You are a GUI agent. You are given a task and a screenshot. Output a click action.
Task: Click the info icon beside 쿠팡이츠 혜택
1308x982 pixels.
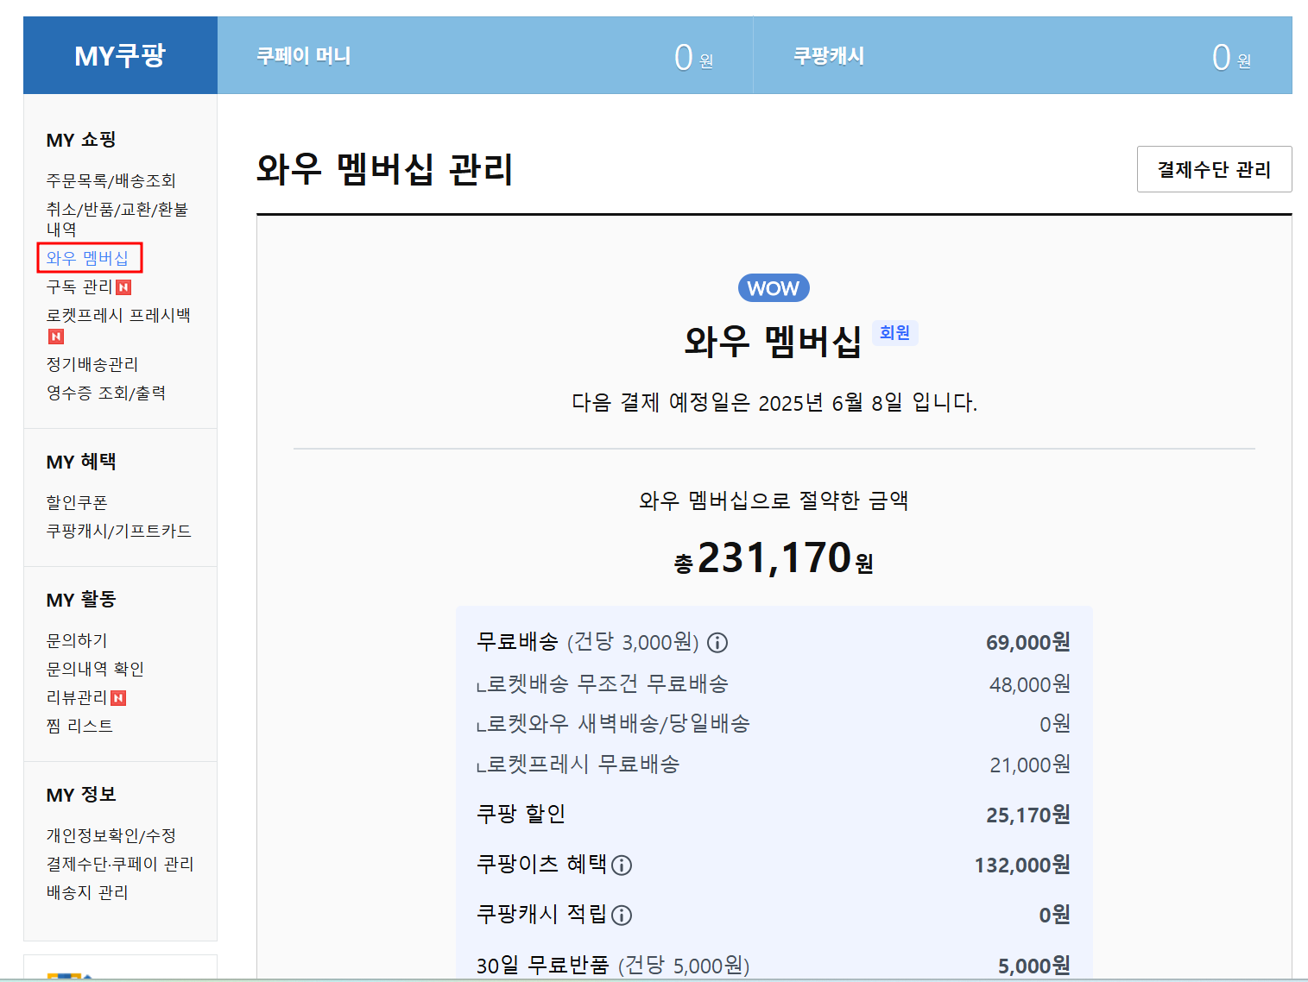[x=622, y=866]
